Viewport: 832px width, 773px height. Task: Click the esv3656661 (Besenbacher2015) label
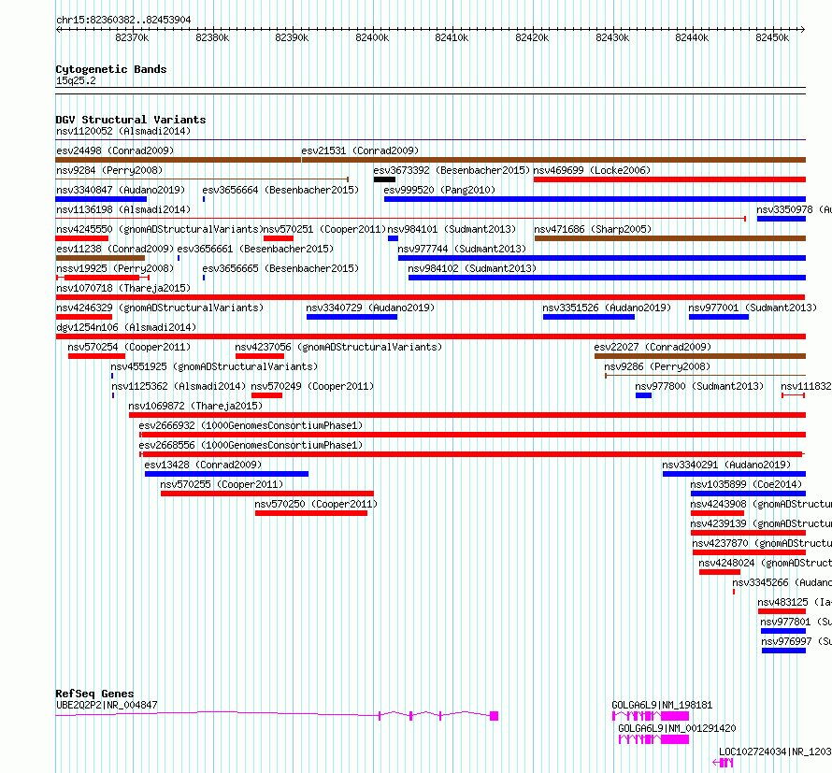click(x=255, y=249)
